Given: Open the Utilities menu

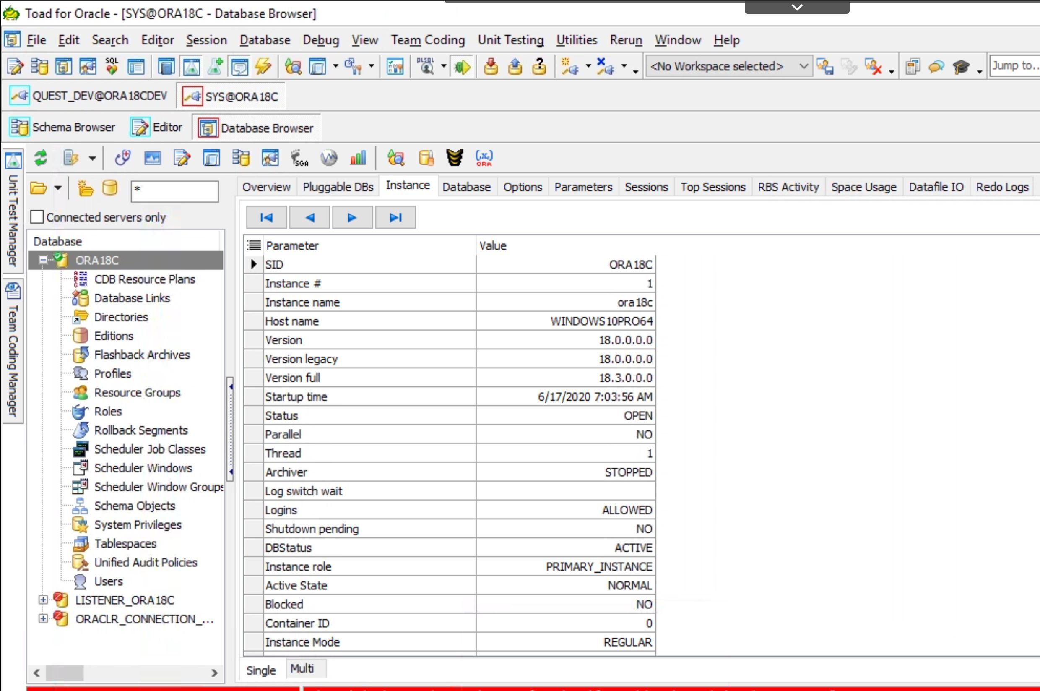Looking at the screenshot, I should pyautogui.click(x=577, y=40).
